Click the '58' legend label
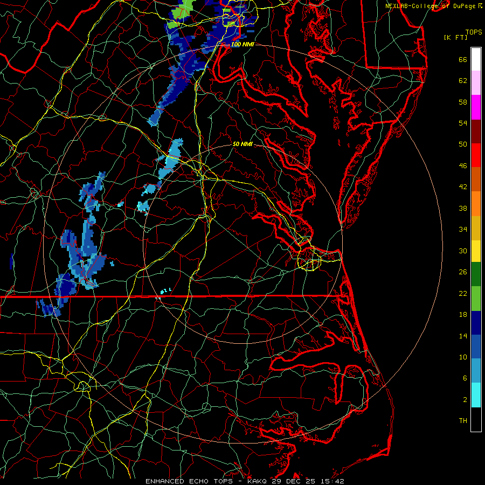The image size is (485, 485). pyautogui.click(x=463, y=102)
